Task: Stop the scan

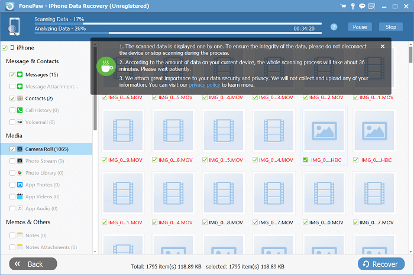Action: [x=391, y=27]
